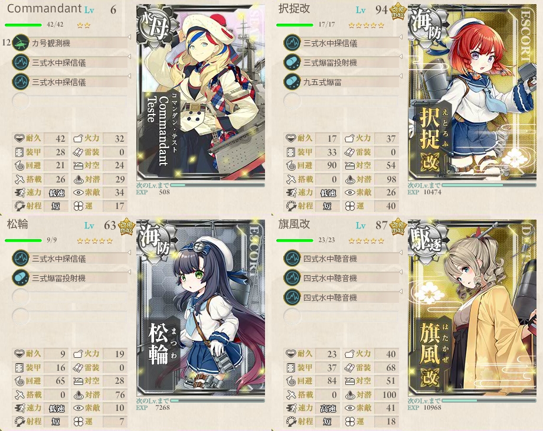The width and height of the screenshot is (543, 431).
Task: Click the 改修max badge next to 択捉改's level
Action: click(398, 11)
